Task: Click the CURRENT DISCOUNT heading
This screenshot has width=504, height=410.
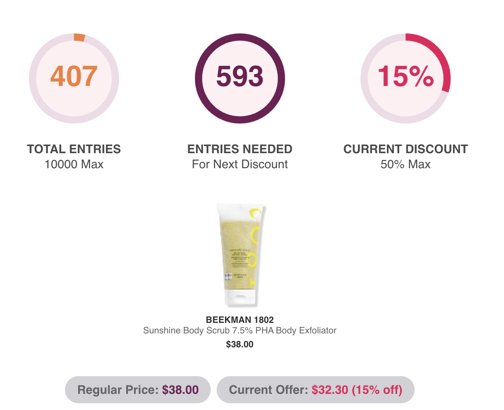Action: [406, 149]
